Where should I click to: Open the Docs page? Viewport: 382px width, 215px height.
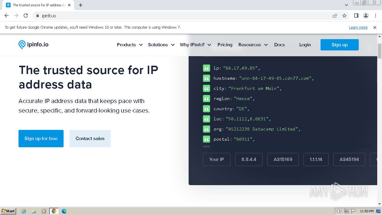coord(280,45)
